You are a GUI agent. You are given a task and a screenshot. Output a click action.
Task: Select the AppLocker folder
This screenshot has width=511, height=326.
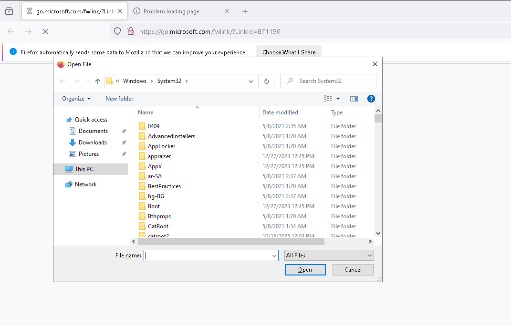161,146
